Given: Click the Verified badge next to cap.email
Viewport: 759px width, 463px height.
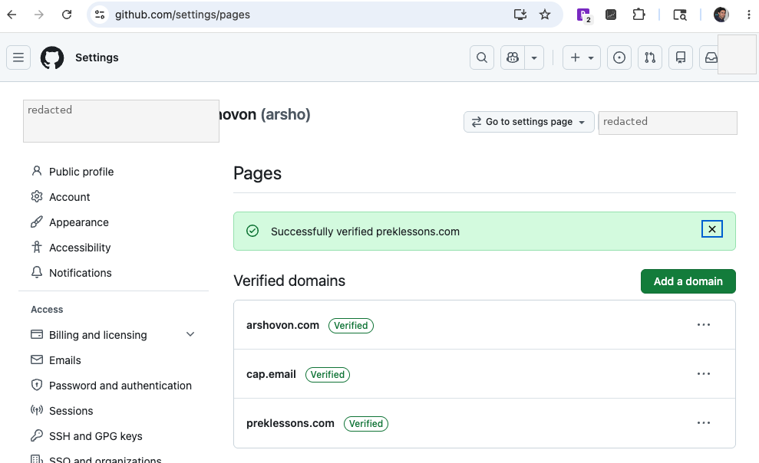Looking at the screenshot, I should 328,375.
